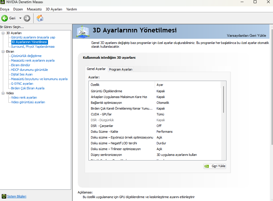Select Doku süzme Trilineer optimizasyon row
Image resolution: width=273 pixels, height=201 pixels.
(155, 149)
